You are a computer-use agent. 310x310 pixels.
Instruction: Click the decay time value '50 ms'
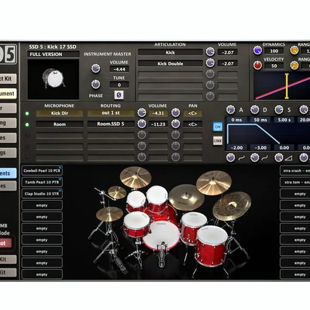[x=260, y=120]
